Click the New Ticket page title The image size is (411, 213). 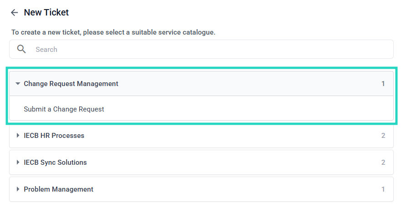pos(46,13)
